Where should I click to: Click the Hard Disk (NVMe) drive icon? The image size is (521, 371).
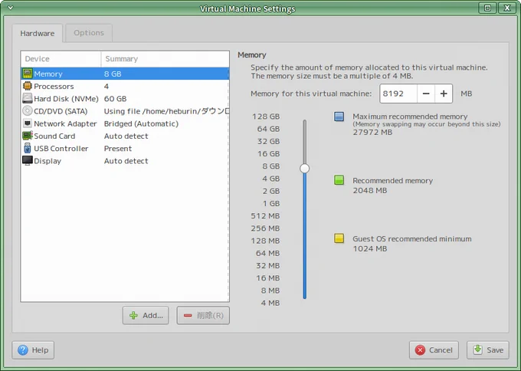click(28, 98)
